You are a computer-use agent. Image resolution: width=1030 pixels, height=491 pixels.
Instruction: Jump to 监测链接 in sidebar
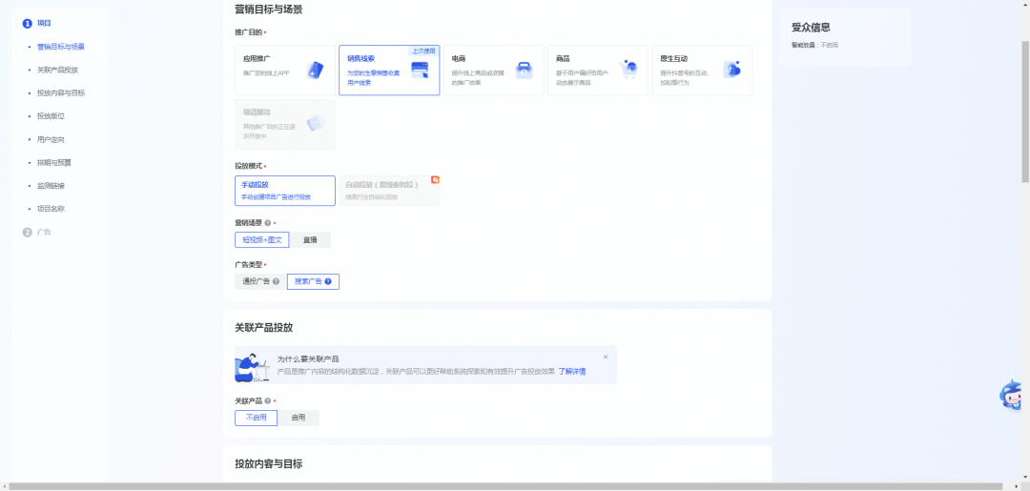pos(51,186)
